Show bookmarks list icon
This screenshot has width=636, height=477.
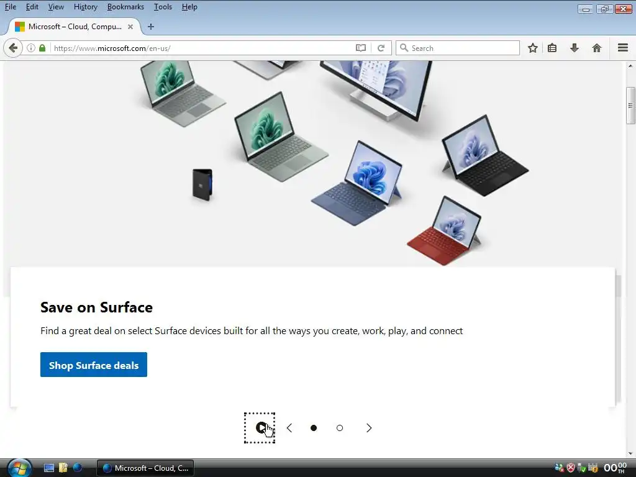pyautogui.click(x=552, y=48)
